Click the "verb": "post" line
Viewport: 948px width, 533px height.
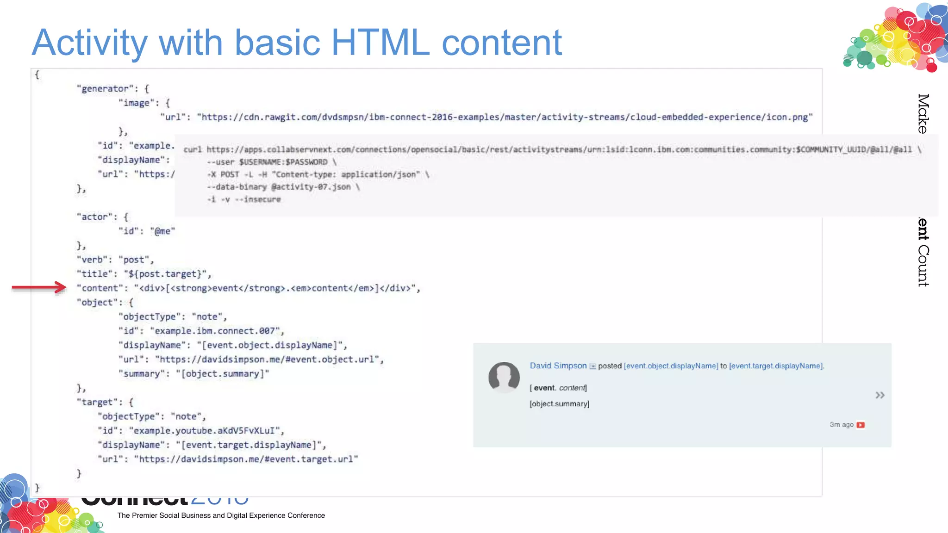coord(115,260)
